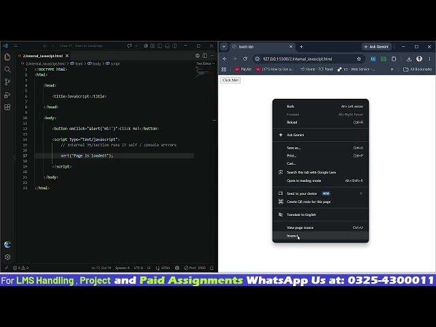Click status bar icon left of Port: 5500
The image size is (436, 327).
point(177,268)
